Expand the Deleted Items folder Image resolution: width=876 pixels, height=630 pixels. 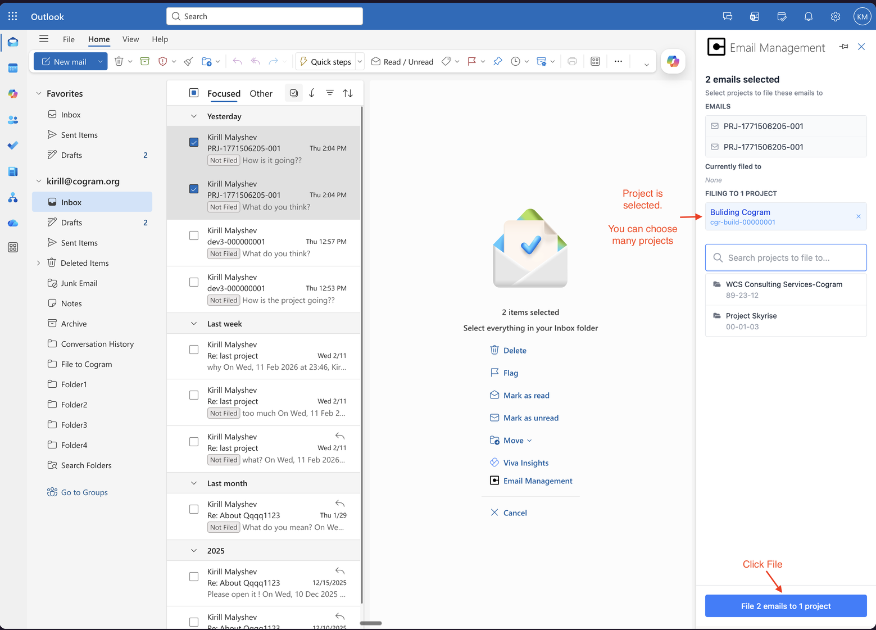(39, 263)
